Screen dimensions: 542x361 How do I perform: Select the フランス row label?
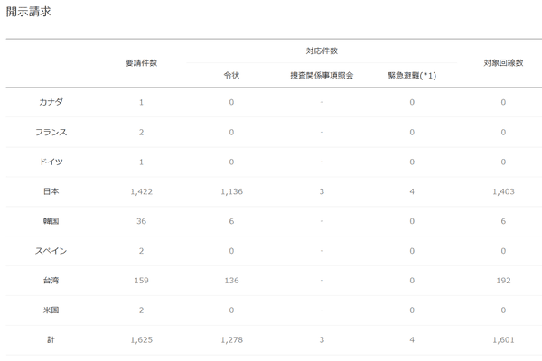tap(51, 132)
